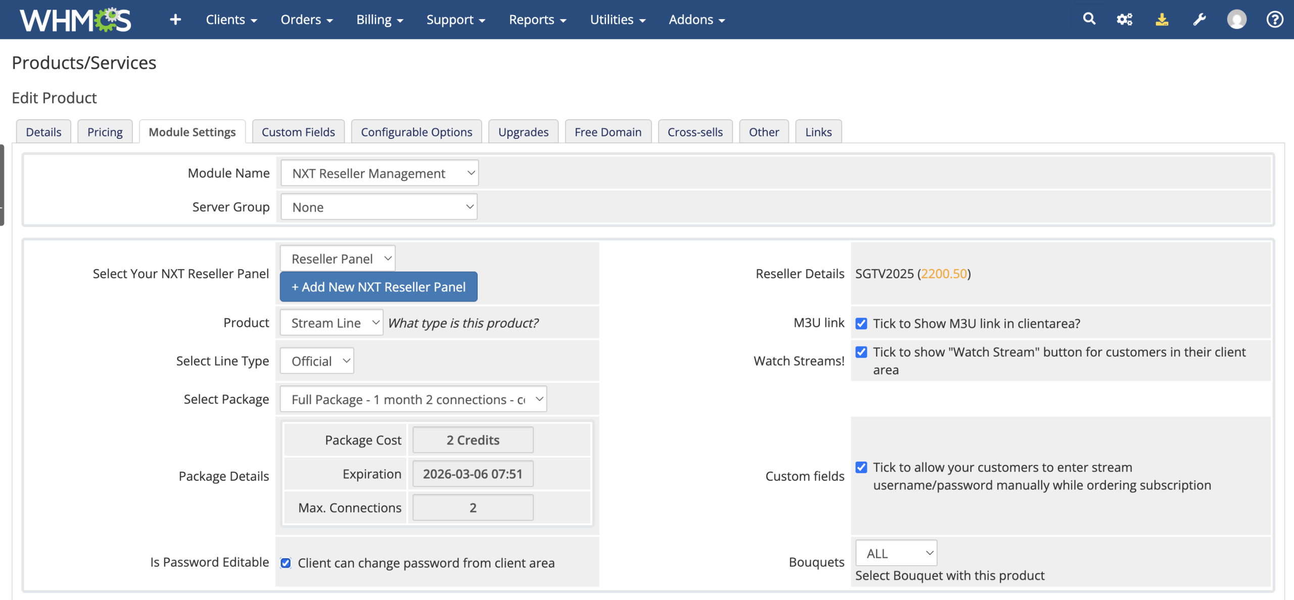
Task: Open the Product type Stream Line dropdown
Action: pyautogui.click(x=332, y=323)
